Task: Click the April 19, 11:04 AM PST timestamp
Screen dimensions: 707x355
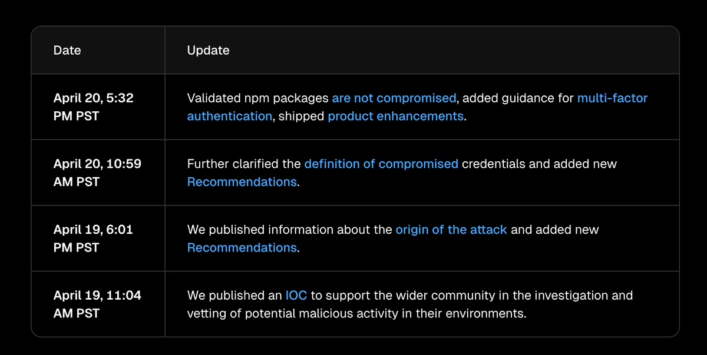Action: [x=97, y=304]
